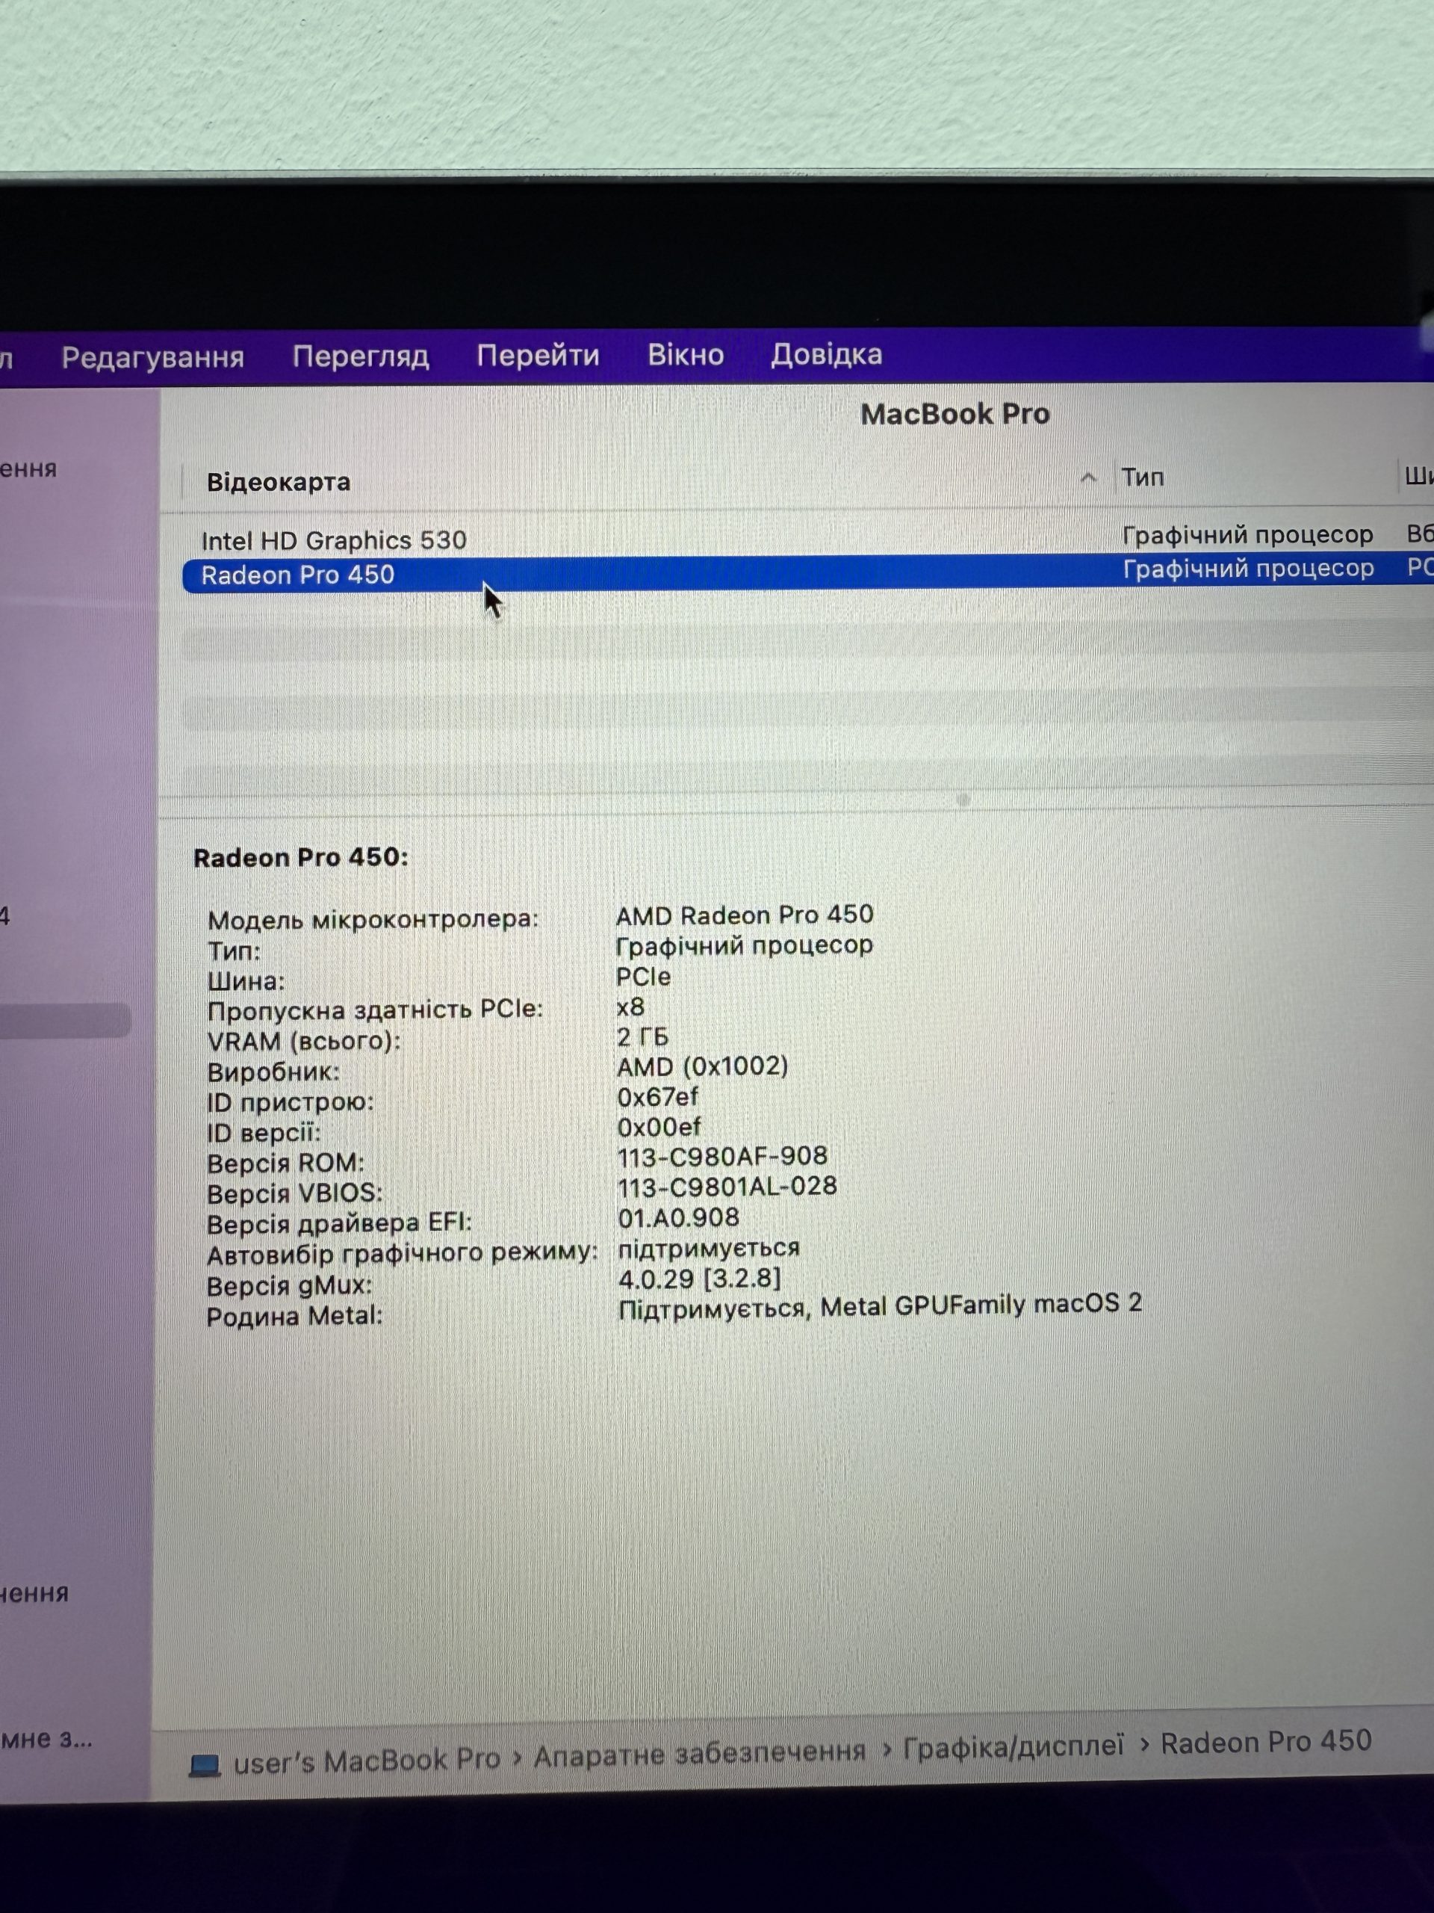Image resolution: width=1434 pixels, height=1913 pixels.
Task: Select the Radeon Pro 450 row
Action: pyautogui.click(x=807, y=573)
